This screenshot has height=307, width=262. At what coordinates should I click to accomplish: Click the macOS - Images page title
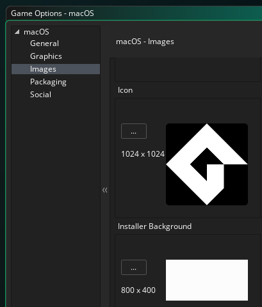point(145,42)
